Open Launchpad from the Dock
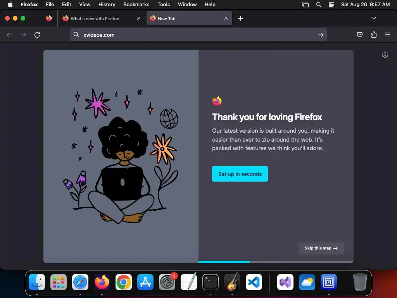 [59, 282]
